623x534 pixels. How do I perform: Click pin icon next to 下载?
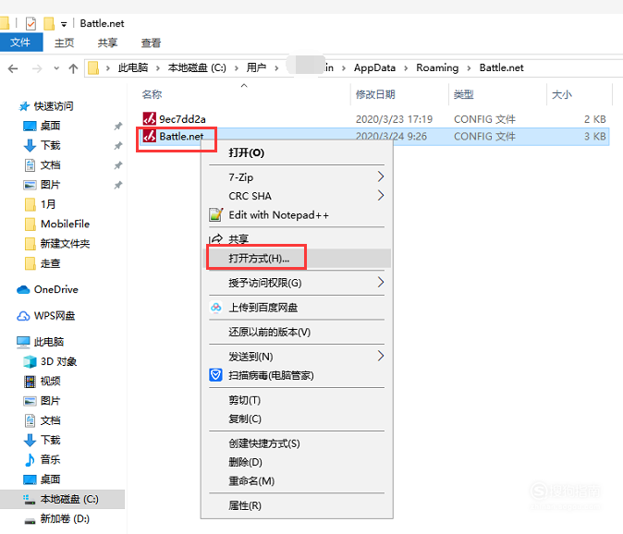tap(118, 146)
